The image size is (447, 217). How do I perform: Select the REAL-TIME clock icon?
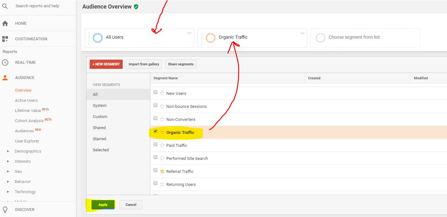pyautogui.click(x=5, y=62)
